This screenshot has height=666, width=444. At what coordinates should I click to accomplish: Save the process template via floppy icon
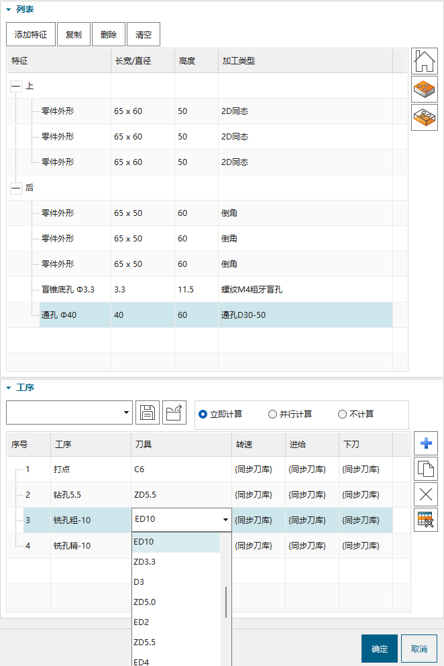point(148,412)
